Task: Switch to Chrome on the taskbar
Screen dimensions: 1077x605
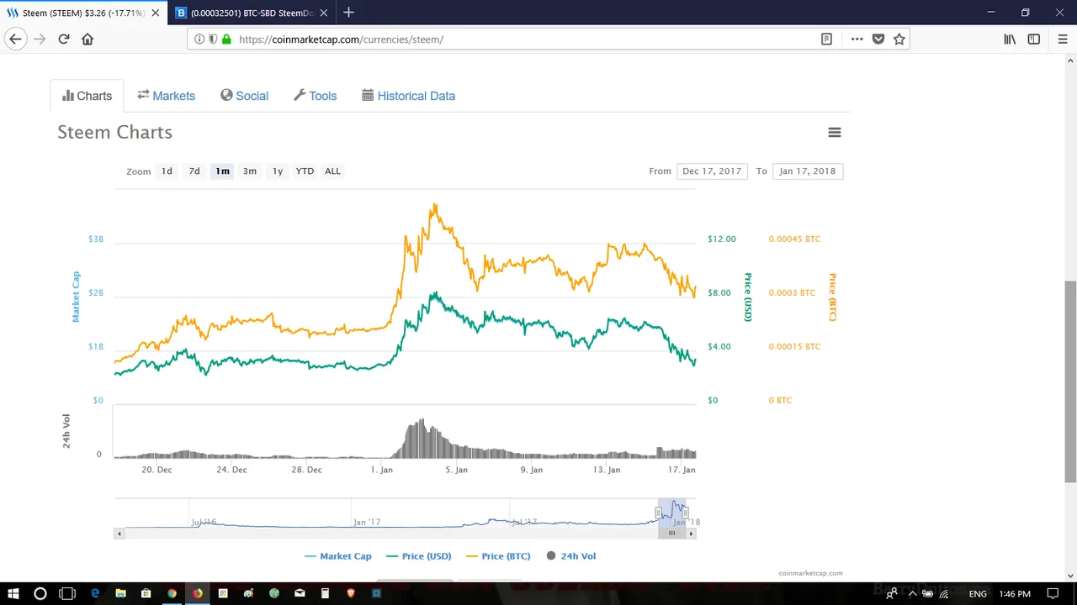Action: tap(172, 593)
